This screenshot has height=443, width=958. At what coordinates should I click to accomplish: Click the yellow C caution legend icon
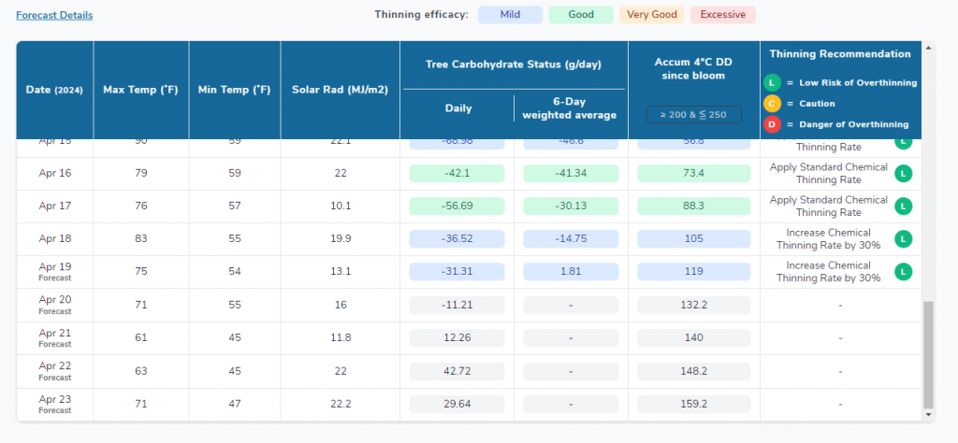(x=773, y=104)
